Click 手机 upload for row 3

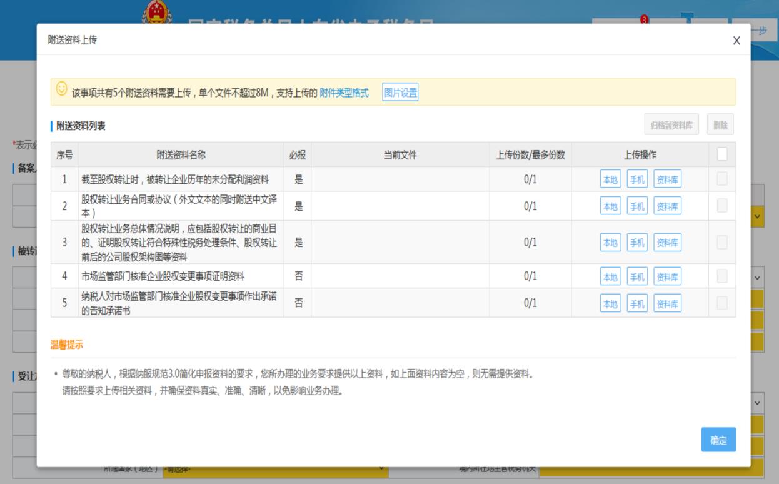click(637, 243)
